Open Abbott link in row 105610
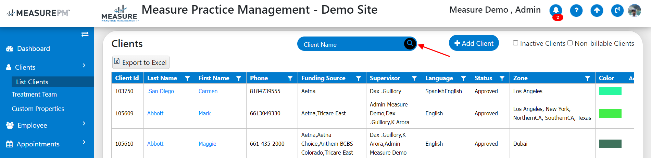This screenshot has height=158, width=651. tap(155, 144)
